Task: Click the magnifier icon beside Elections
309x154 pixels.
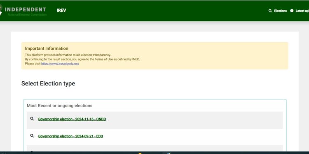Action: pos(270,11)
